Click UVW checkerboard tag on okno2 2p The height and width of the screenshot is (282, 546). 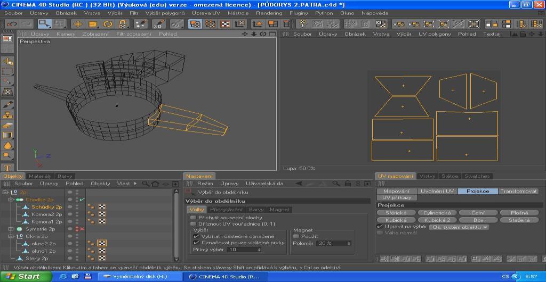[x=102, y=244]
